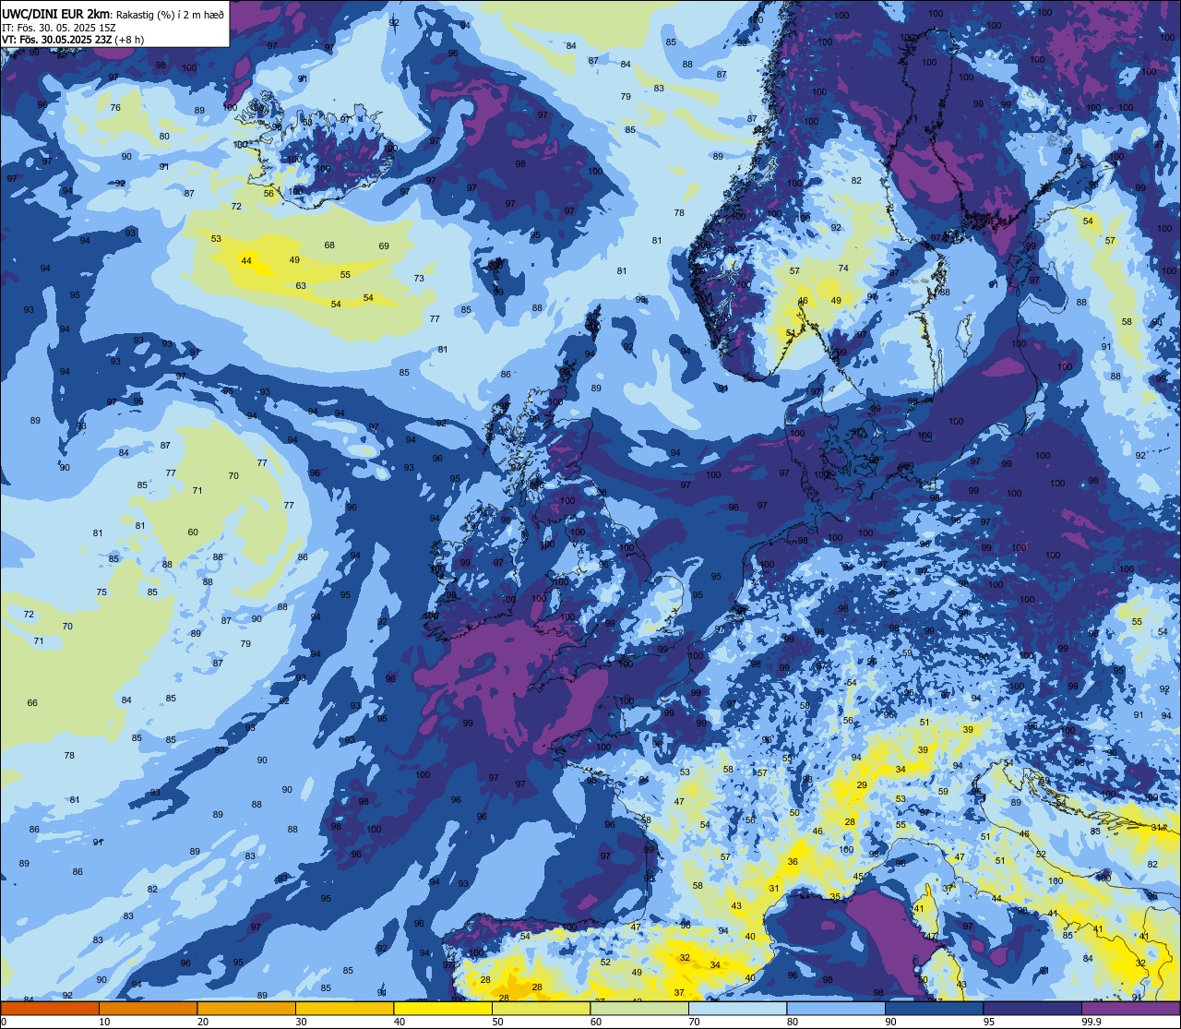Click the purple legend swatch above 99.9%
The width and height of the screenshot is (1181, 1029).
tap(1130, 1008)
